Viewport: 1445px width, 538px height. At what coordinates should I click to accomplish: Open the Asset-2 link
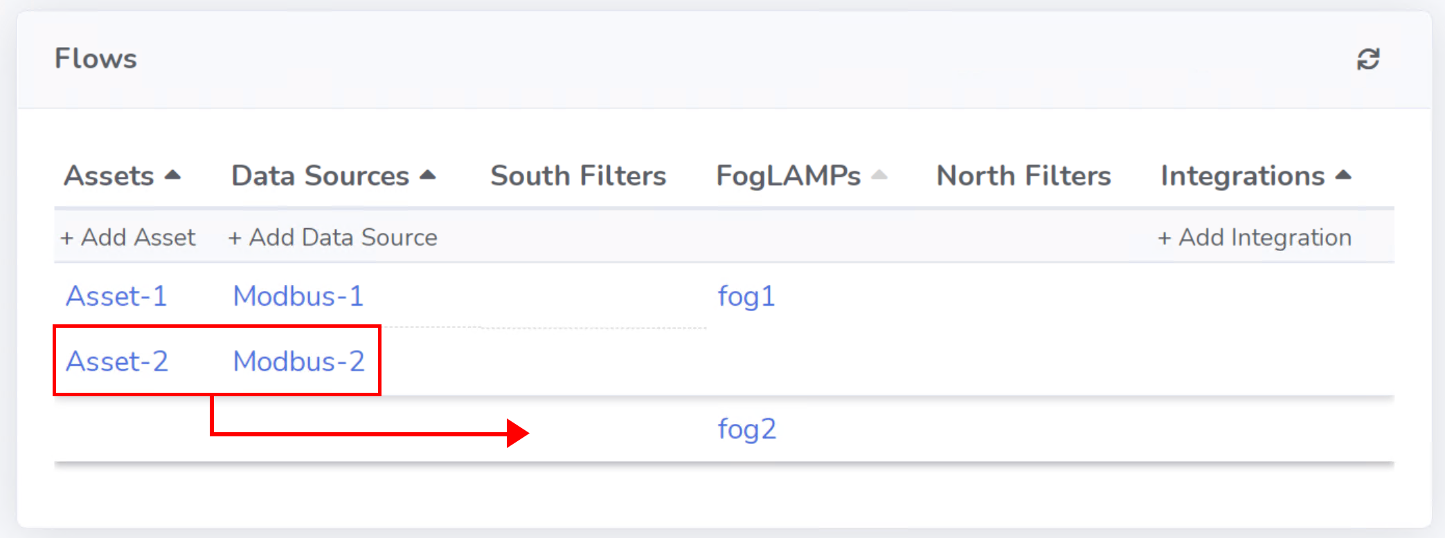117,361
